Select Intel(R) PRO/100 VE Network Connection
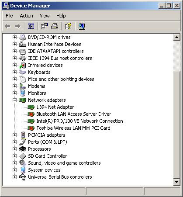Screen dimensions: 183x197 click(x=79, y=121)
